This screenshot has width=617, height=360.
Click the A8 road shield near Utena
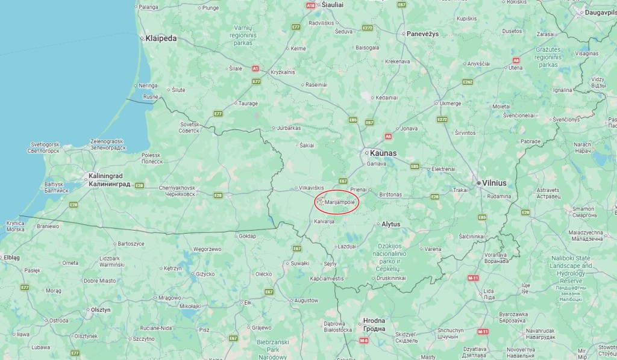[x=516, y=61]
